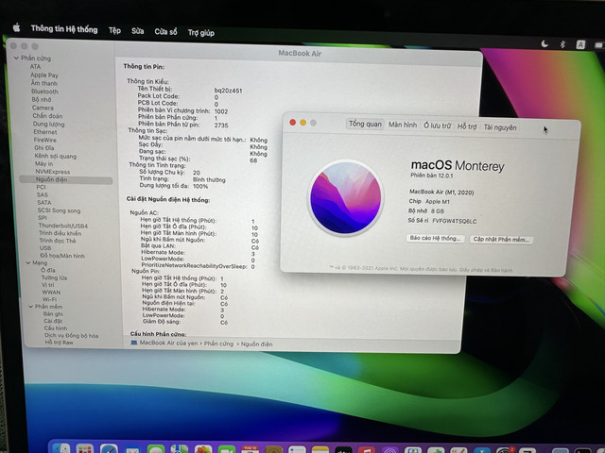
Task: Select ATA in the sidebar
Action: point(36,66)
